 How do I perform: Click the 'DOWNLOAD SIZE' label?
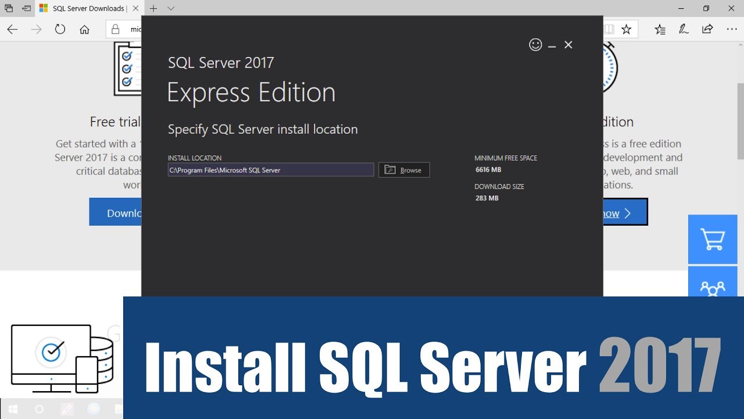pos(499,187)
